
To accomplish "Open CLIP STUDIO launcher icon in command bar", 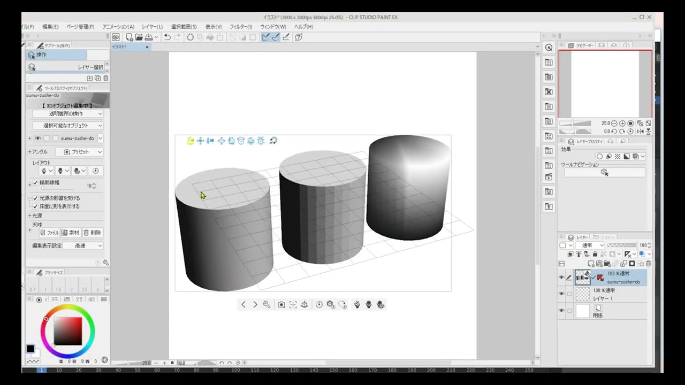I will tap(116, 37).
